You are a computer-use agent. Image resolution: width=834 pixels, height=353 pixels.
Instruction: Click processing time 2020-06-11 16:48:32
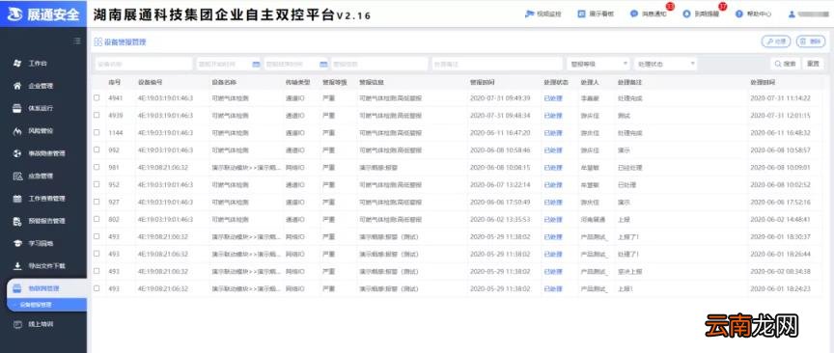(780, 133)
